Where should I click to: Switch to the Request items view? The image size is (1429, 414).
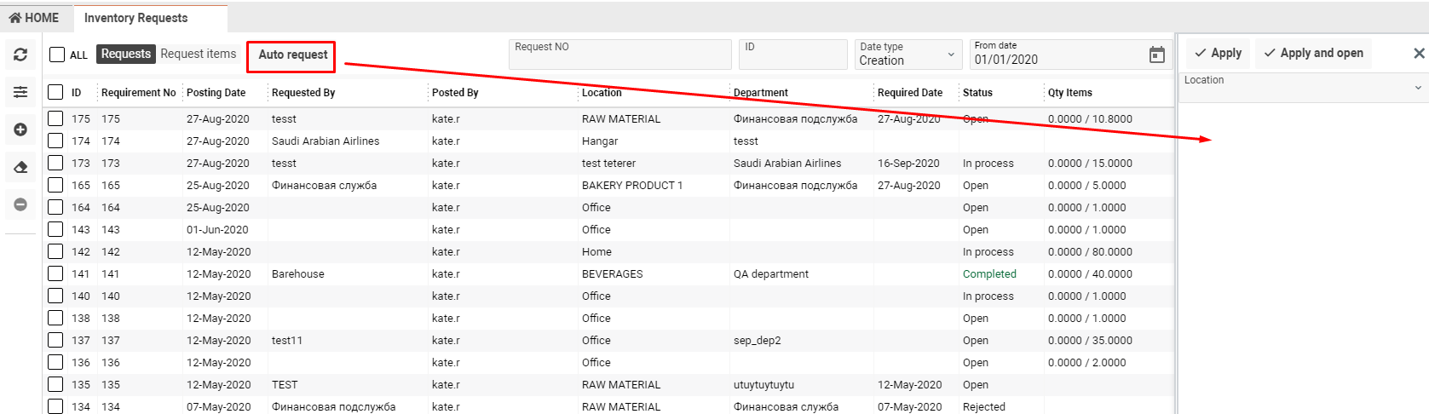[199, 54]
